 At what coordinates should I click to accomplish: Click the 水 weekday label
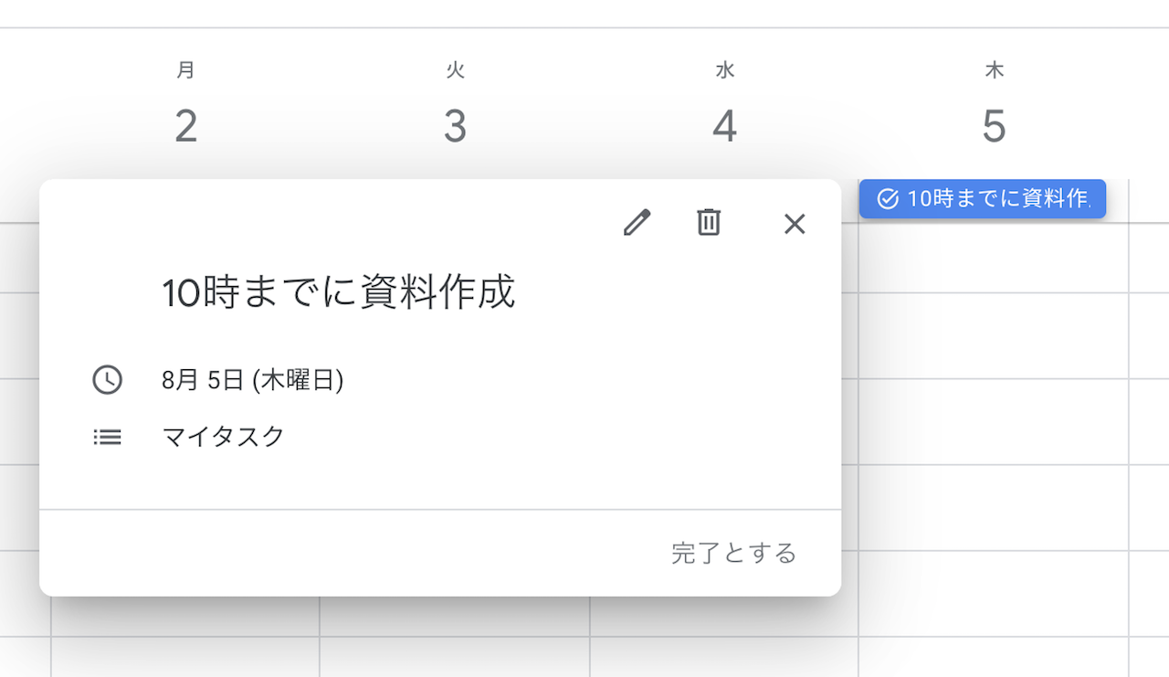tap(724, 70)
